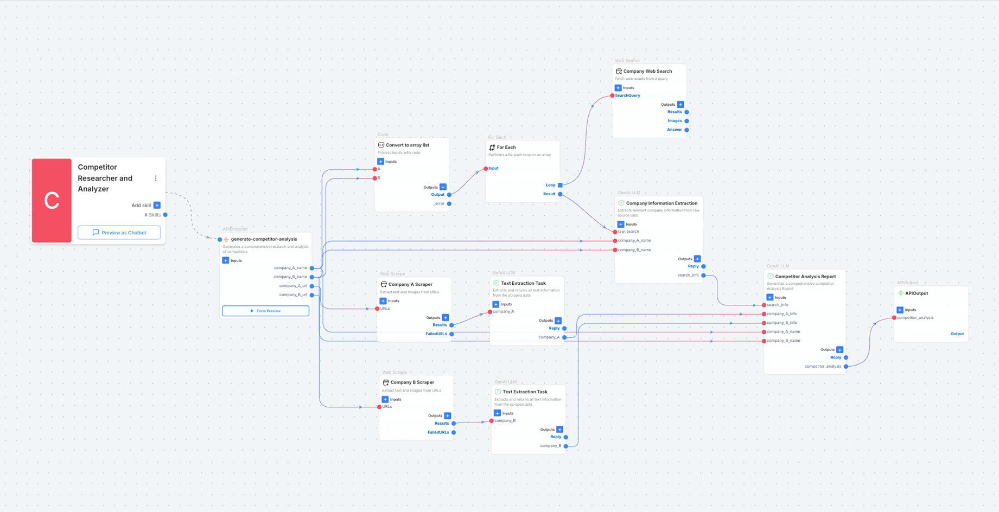
Task: Select the competitor_analysis output port
Action: (x=846, y=366)
